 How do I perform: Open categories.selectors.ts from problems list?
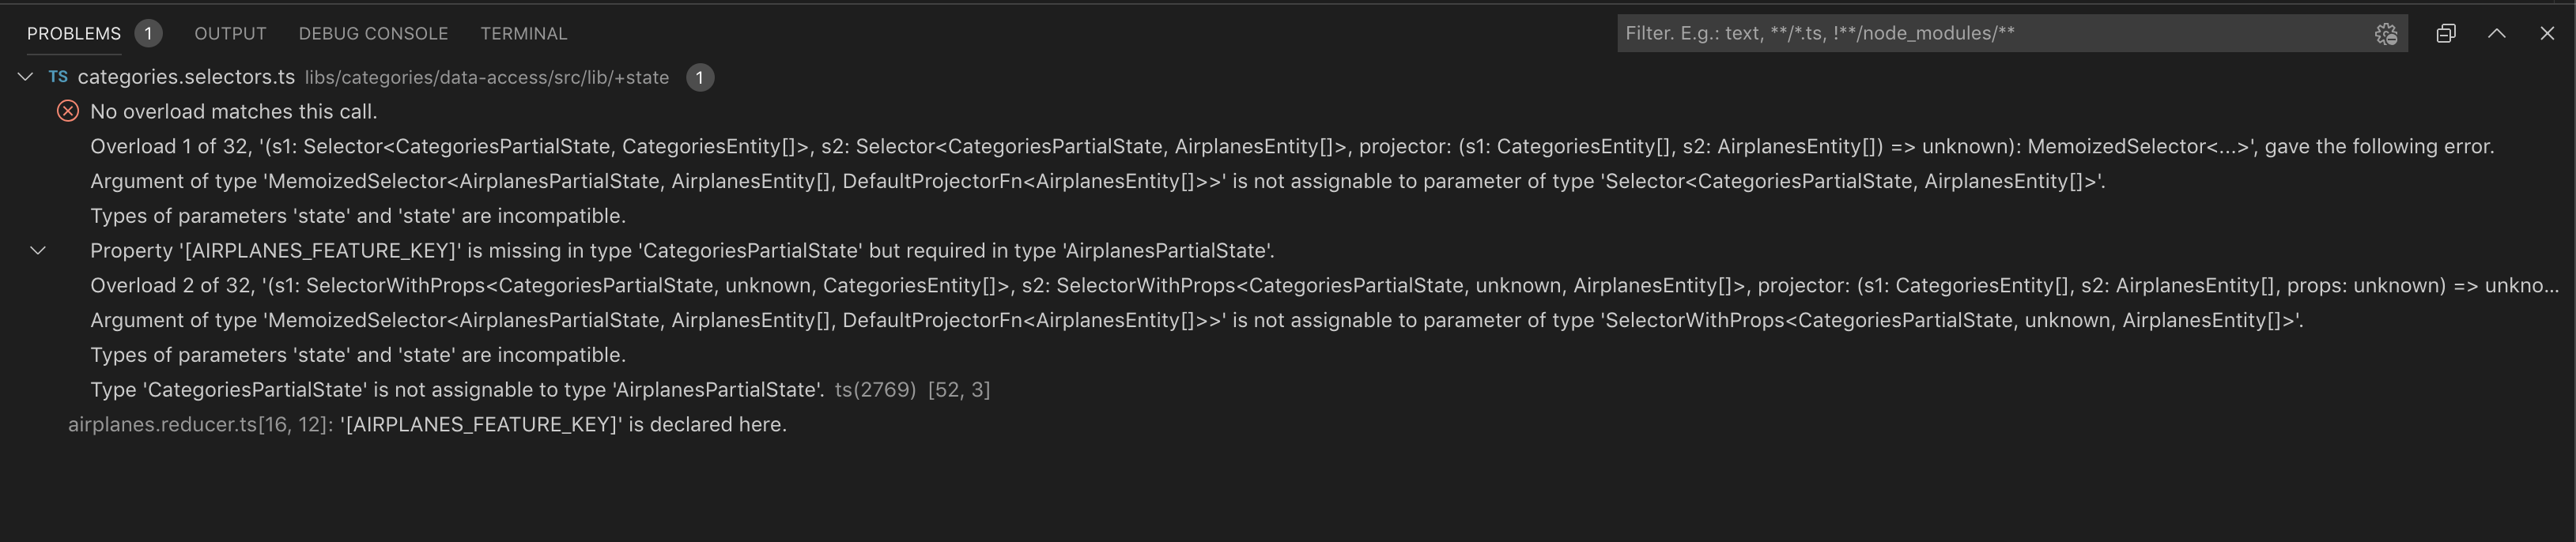click(x=186, y=77)
